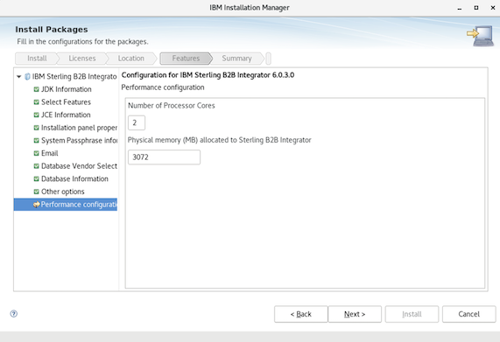Click the Summary wizard step tab
This screenshot has height=342, width=500.
point(236,59)
